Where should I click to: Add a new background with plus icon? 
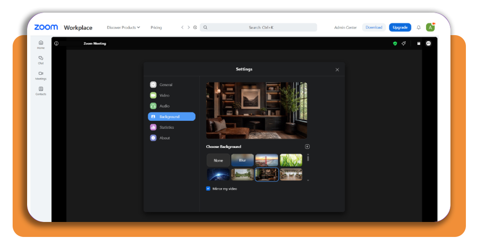(x=307, y=147)
